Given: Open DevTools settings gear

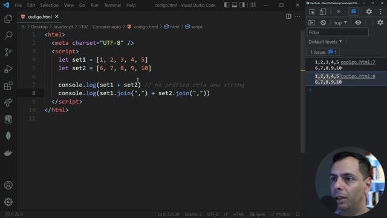Looking at the screenshot, I should (x=369, y=12).
